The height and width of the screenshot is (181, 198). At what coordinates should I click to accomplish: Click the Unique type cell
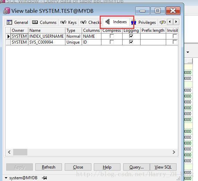click(x=73, y=42)
